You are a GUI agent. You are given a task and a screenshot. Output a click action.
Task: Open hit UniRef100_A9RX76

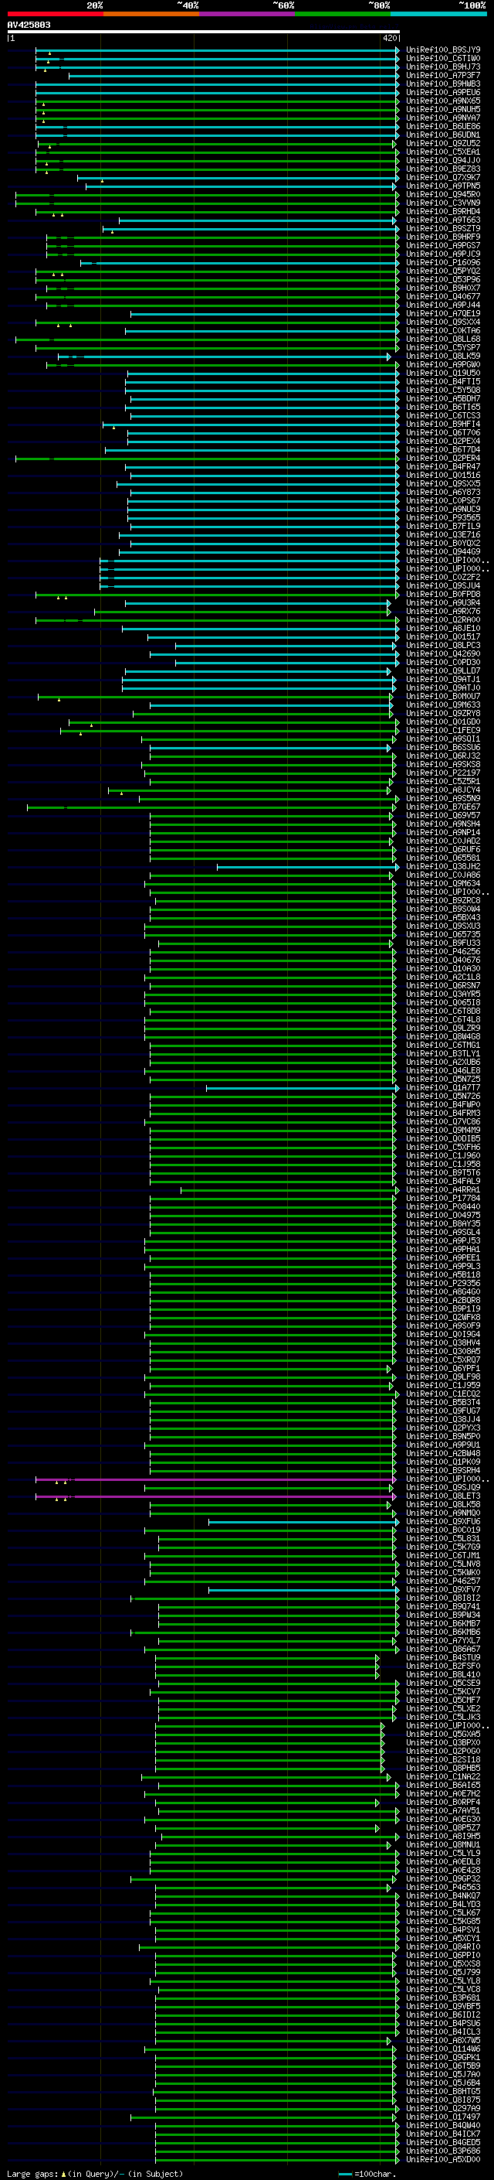[443, 611]
